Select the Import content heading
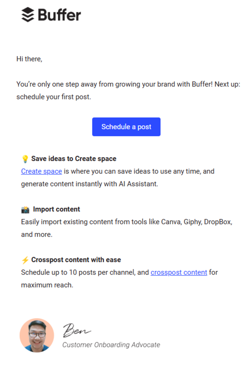Viewport: 249px width, 366px height. 56,209
